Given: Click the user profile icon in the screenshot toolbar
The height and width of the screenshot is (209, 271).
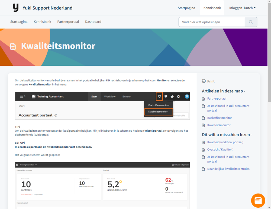Looking at the screenshot, I should [x=187, y=96].
